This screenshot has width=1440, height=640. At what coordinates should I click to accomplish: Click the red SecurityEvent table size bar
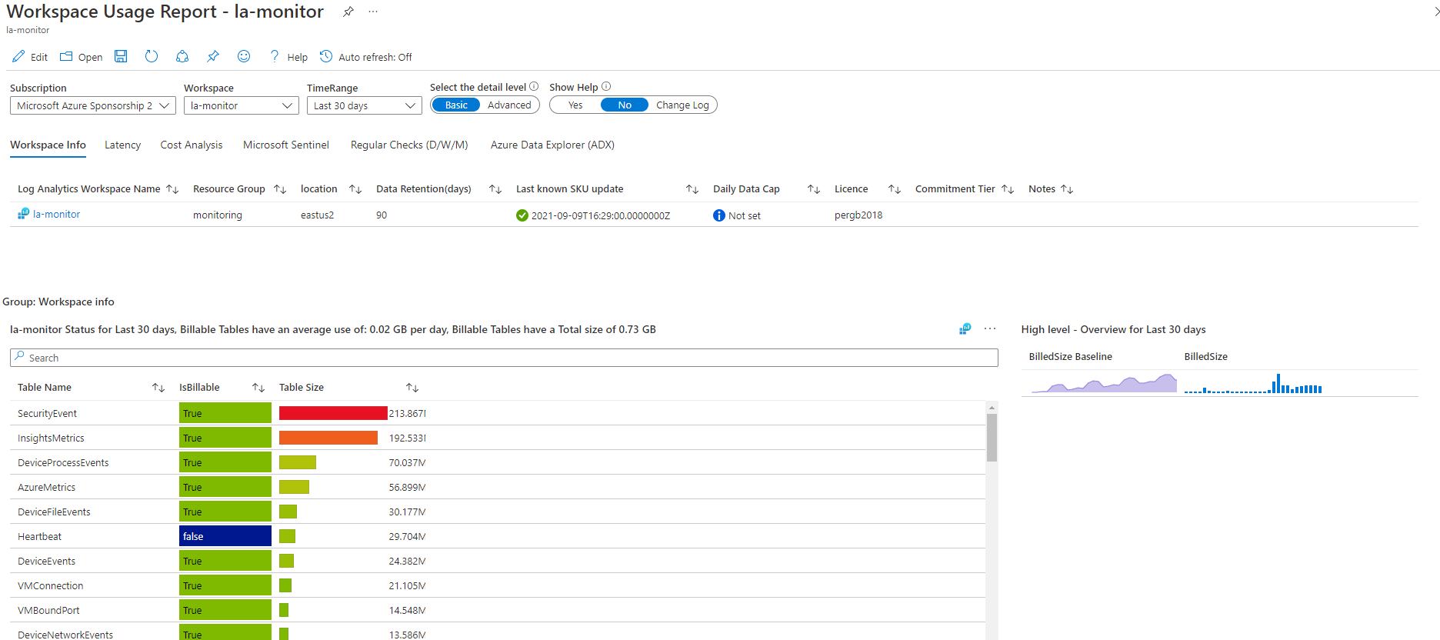(332, 413)
